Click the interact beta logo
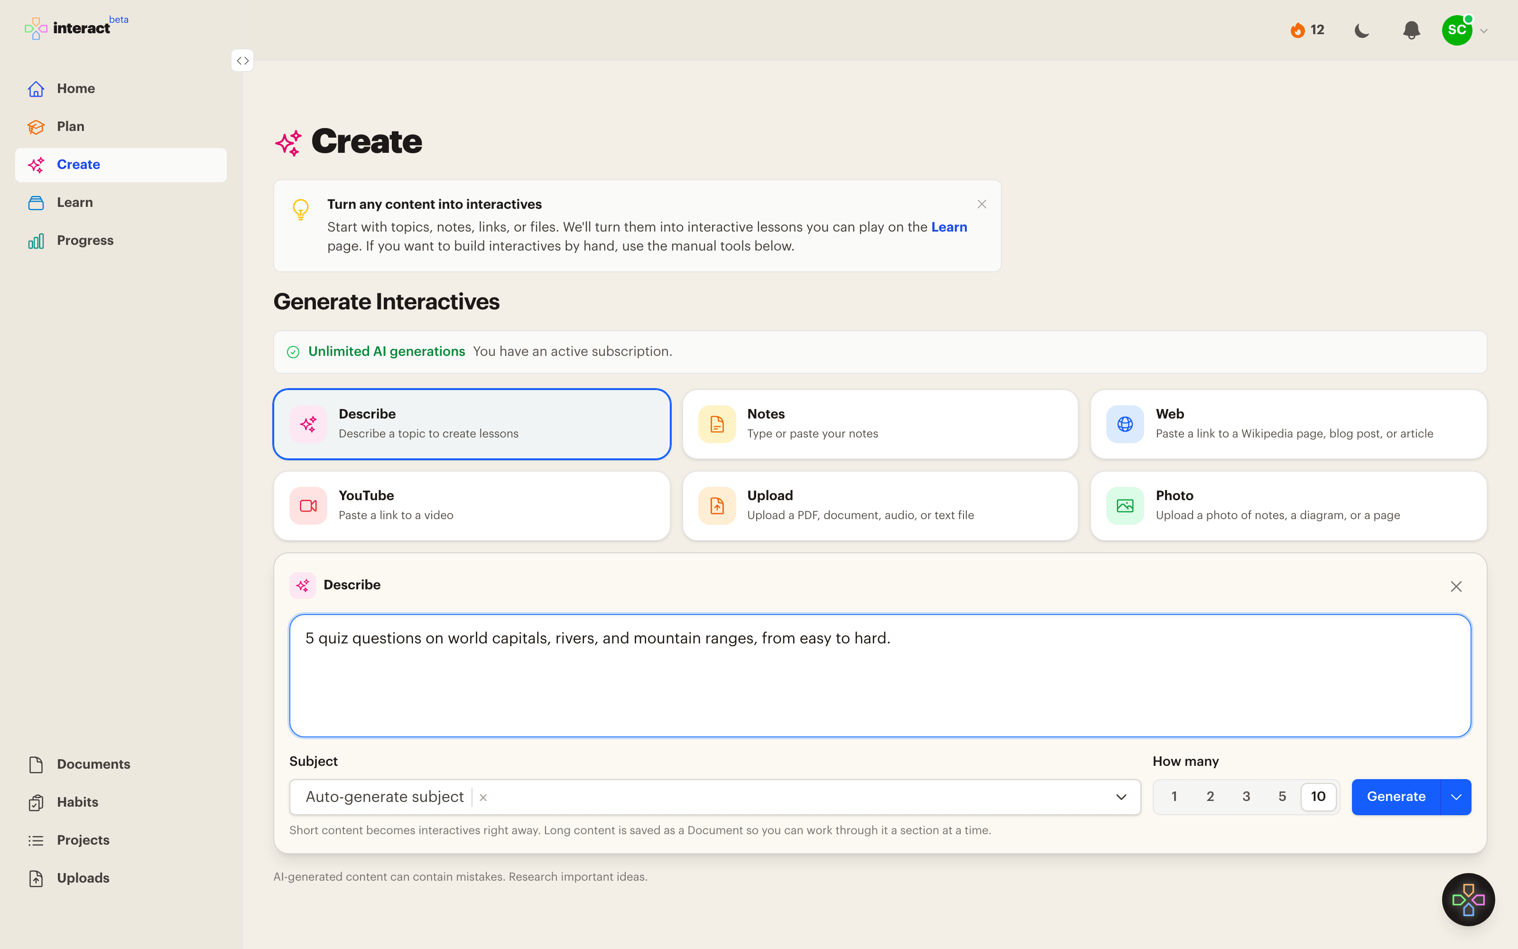This screenshot has height=949, width=1518. click(x=76, y=28)
